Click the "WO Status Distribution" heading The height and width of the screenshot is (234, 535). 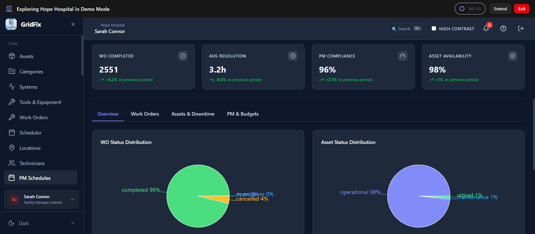click(126, 142)
